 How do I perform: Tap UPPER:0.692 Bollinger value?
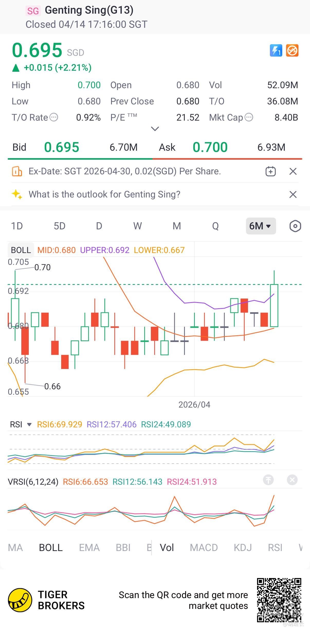coord(105,250)
